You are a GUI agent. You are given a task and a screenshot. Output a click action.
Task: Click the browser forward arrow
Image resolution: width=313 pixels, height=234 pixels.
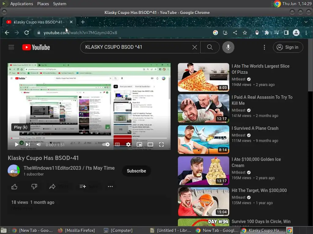click(17, 33)
